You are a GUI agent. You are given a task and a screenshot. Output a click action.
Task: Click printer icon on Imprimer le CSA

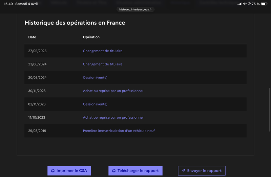[53, 171]
